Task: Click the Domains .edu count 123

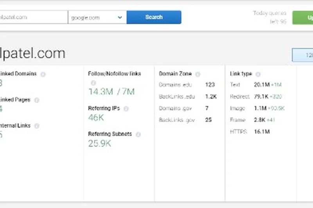Action: 210,85
